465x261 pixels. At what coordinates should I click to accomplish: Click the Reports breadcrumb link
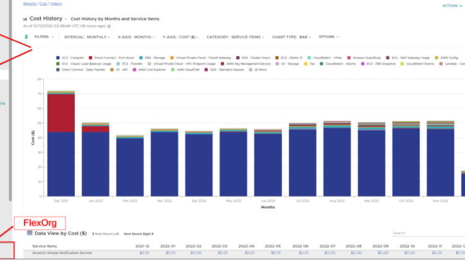[30, 4]
